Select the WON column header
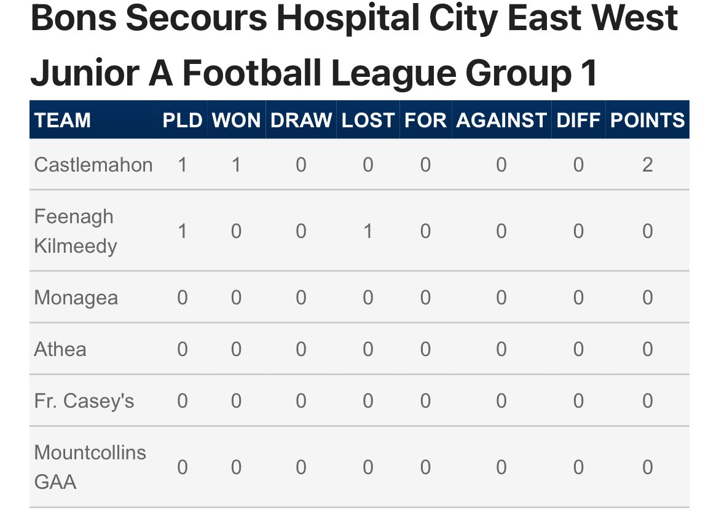This screenshot has height=519, width=719. pos(237,120)
